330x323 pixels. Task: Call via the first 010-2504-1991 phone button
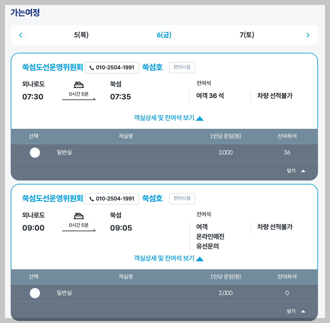[112, 68]
